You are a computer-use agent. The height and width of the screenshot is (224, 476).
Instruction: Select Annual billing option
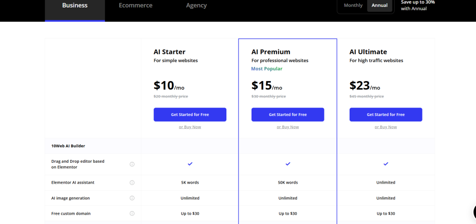point(379,6)
